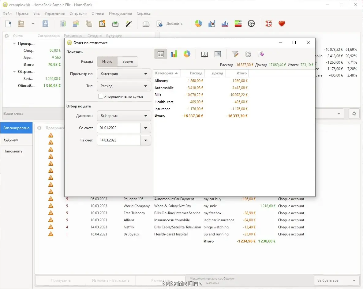Collapse the 'Провер...' account group
This screenshot has width=363, height=289.
click(x=14, y=43)
